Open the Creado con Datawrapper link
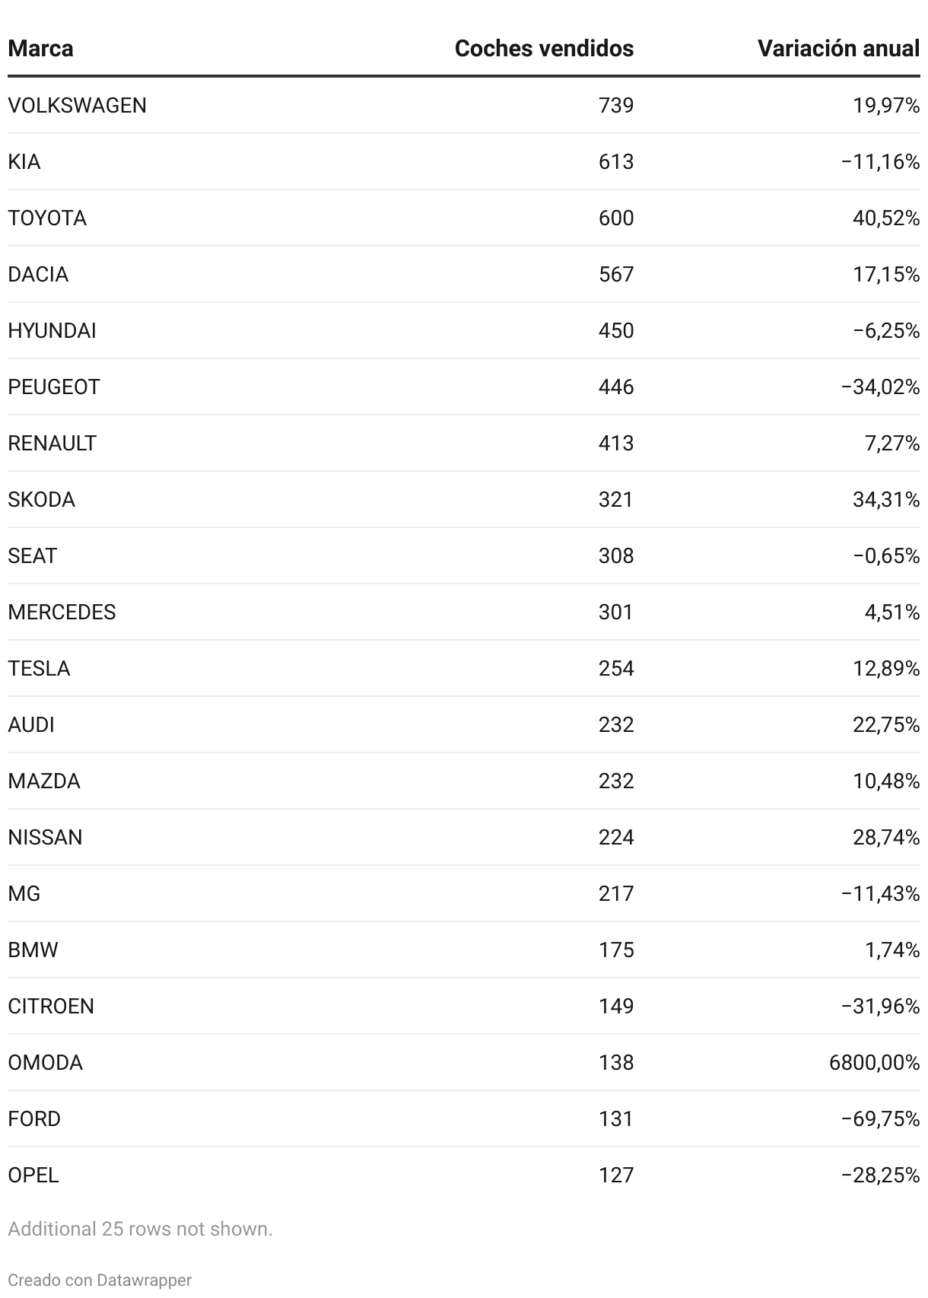 (x=100, y=1280)
